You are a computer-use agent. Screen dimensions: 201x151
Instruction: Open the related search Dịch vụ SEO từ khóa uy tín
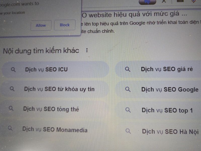[59, 89]
